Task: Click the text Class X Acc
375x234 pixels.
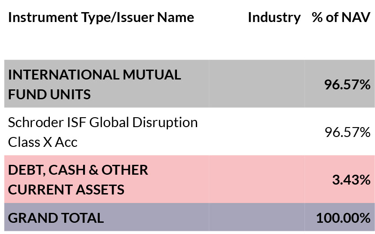Action: [x=43, y=142]
